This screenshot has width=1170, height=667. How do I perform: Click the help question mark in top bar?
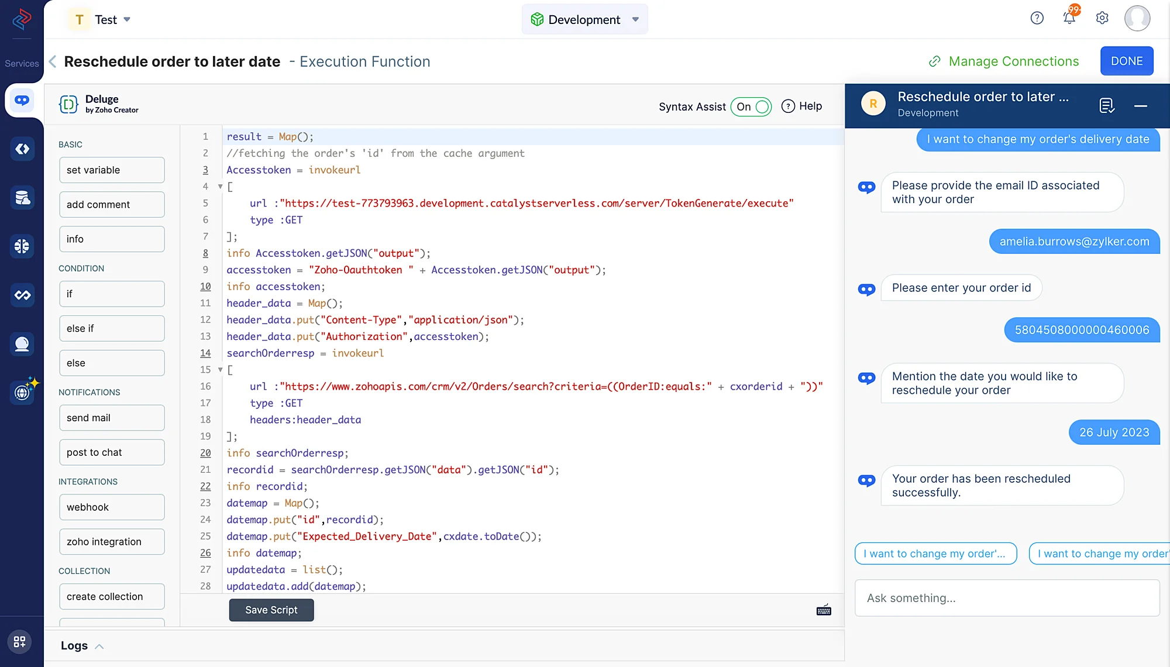click(1037, 18)
